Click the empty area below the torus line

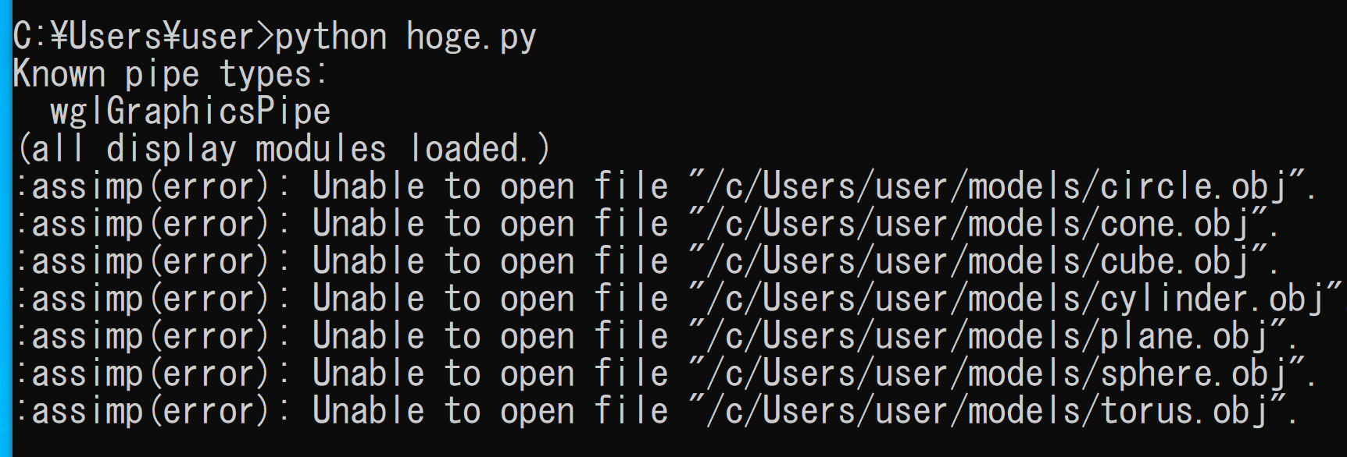(672, 443)
